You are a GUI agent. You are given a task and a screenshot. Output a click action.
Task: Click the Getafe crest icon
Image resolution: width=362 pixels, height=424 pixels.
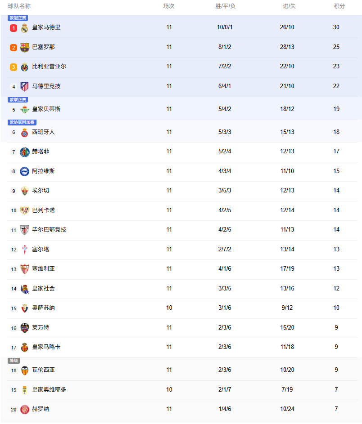coord(25,152)
